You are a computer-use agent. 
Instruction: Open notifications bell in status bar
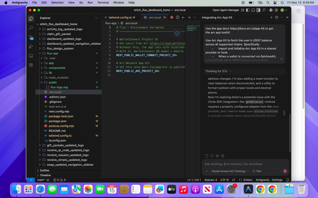(288, 180)
